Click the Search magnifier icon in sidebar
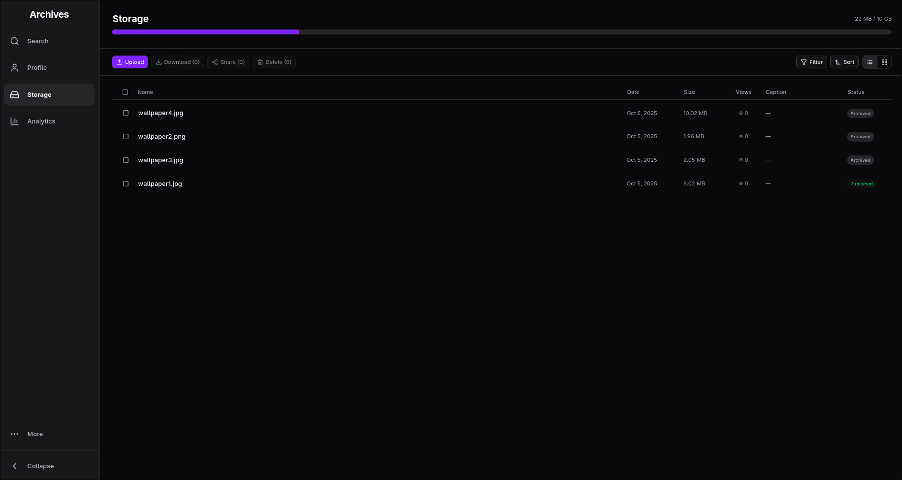902x480 pixels. (x=15, y=41)
